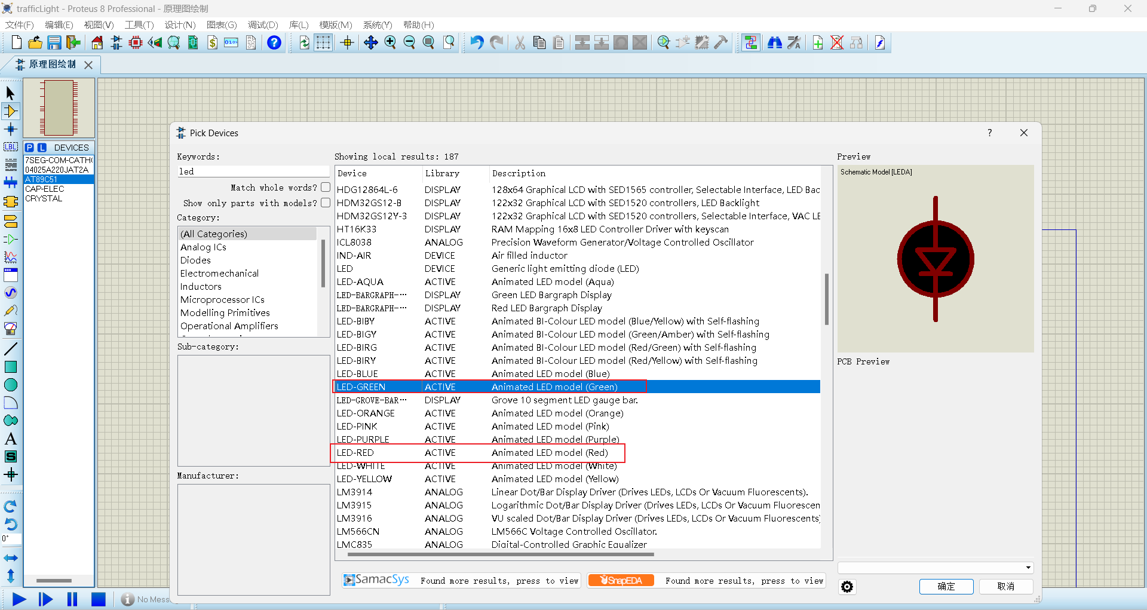This screenshot has height=610, width=1147.
Task: Open the 文件(F) menu
Action: (x=19, y=24)
